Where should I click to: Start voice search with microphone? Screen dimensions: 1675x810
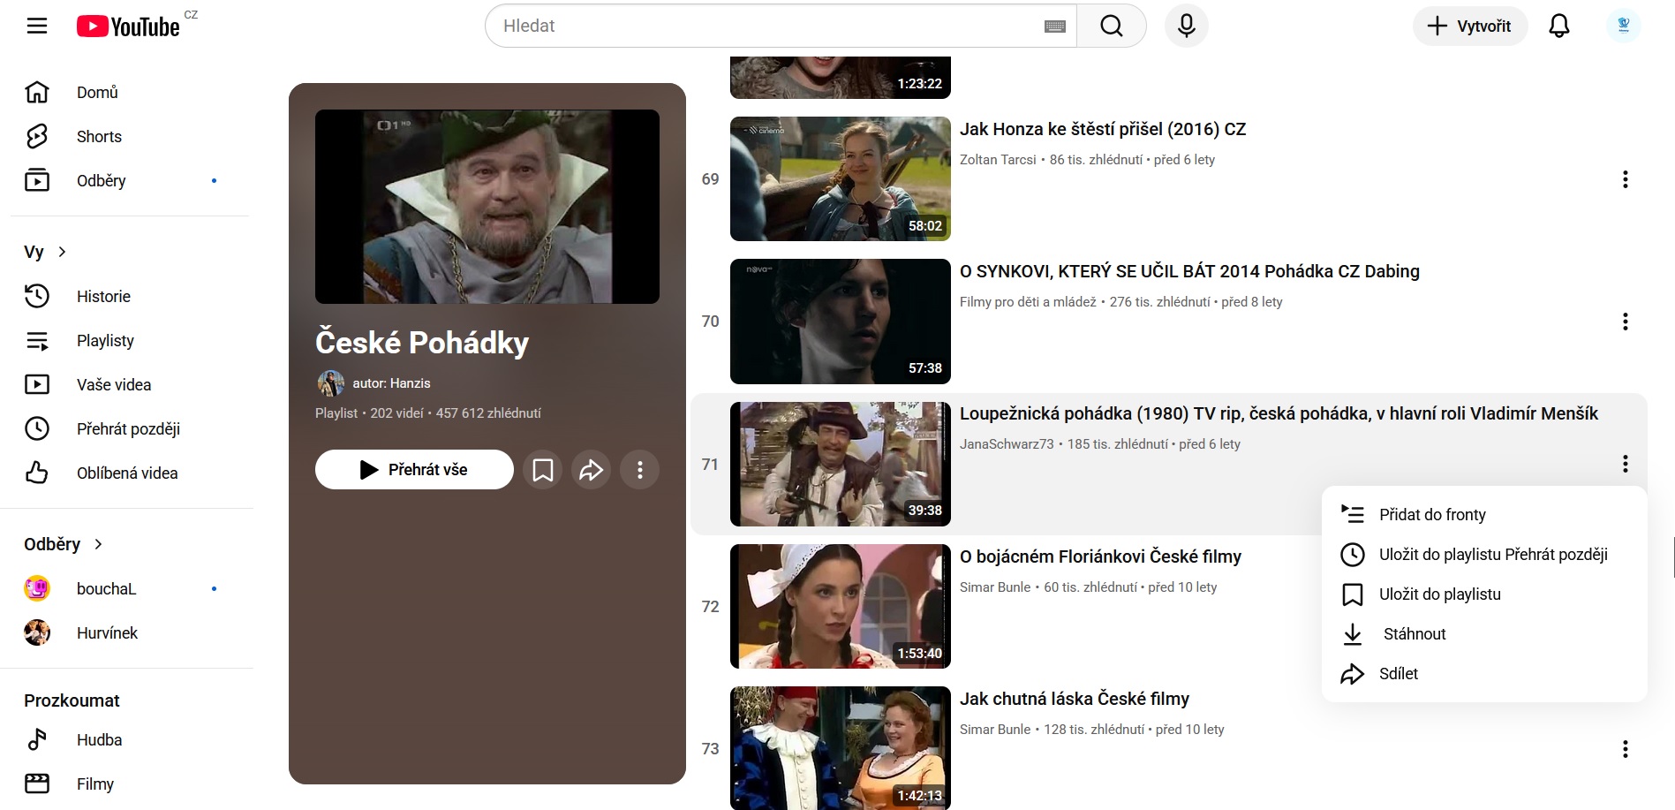pyautogui.click(x=1186, y=26)
